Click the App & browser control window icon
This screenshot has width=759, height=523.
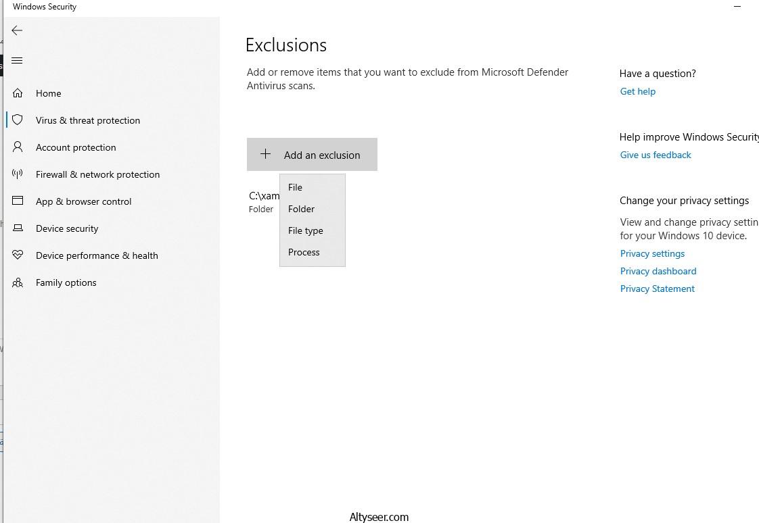pyautogui.click(x=18, y=201)
